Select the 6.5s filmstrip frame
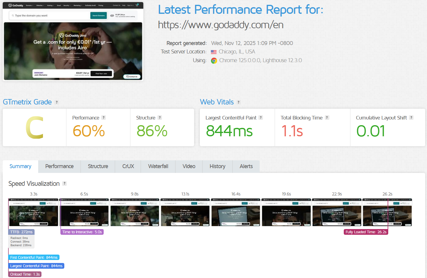427x278 pixels. point(84,212)
